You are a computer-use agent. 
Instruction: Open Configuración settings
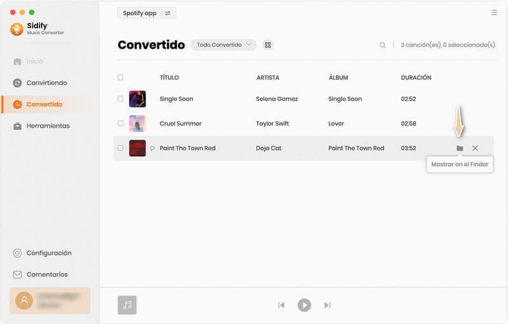click(42, 253)
